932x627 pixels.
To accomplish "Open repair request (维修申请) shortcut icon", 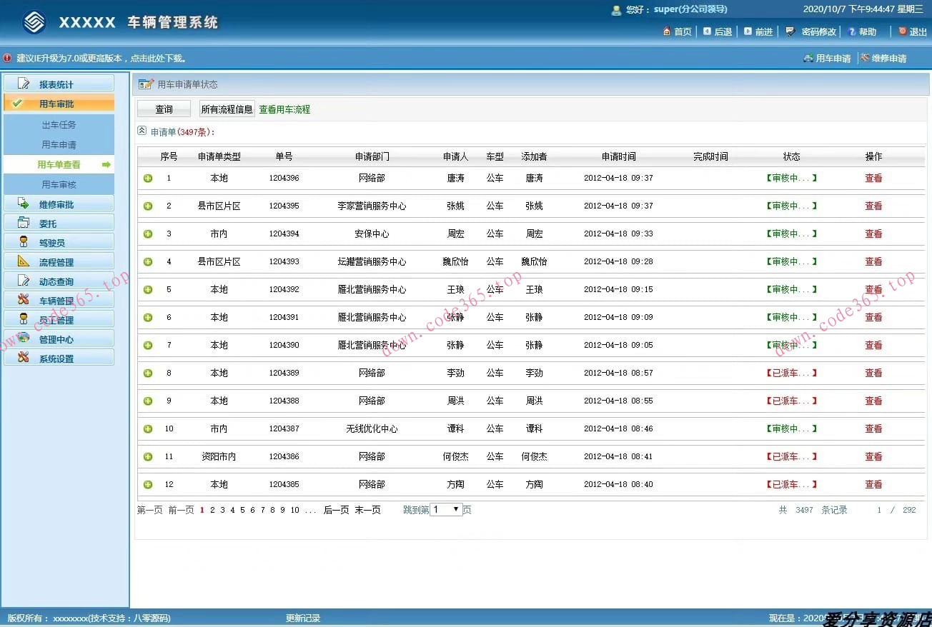I will point(865,59).
